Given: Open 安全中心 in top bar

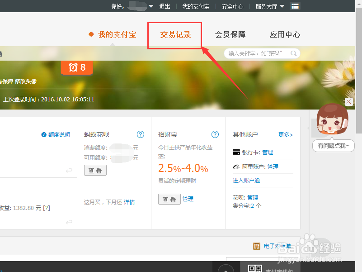Looking at the screenshot, I should point(232,6).
